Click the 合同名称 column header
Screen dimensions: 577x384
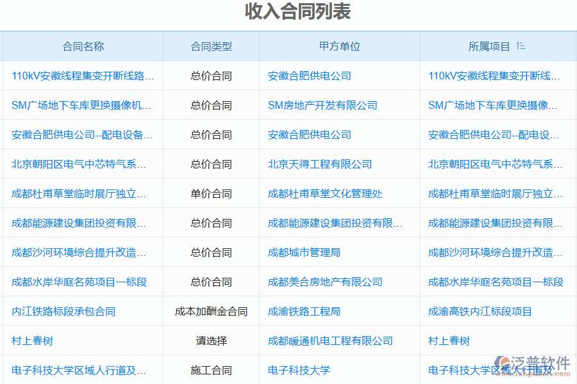click(83, 45)
